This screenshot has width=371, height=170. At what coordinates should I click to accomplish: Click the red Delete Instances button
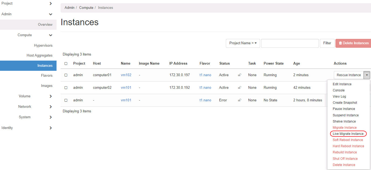click(x=353, y=43)
